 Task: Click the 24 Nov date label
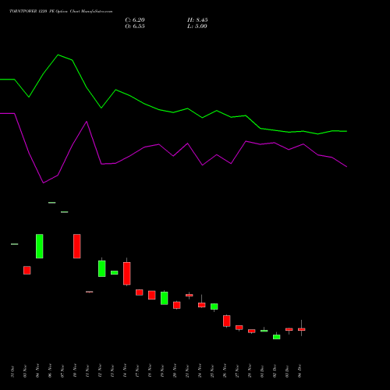200,370
